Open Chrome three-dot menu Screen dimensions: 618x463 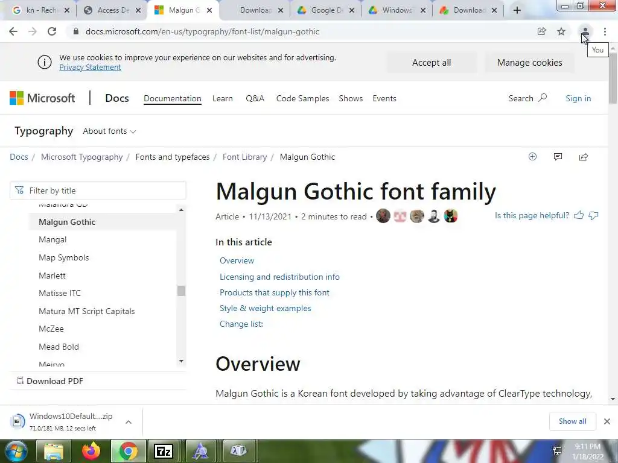(x=605, y=31)
